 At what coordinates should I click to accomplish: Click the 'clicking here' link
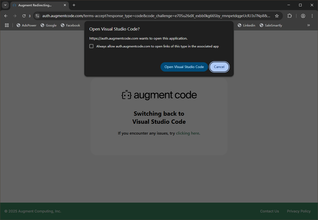click(x=188, y=133)
